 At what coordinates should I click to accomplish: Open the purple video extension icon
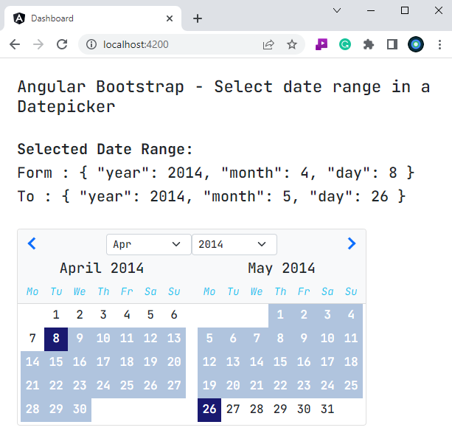(321, 44)
